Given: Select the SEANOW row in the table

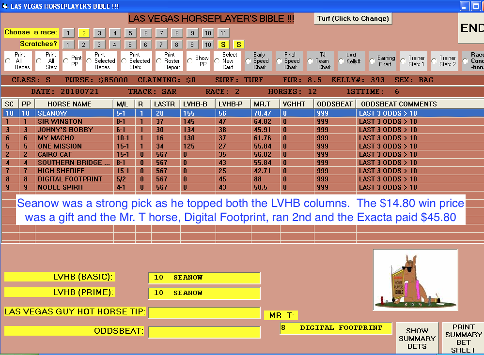Looking at the screenshot, I should 243,113.
